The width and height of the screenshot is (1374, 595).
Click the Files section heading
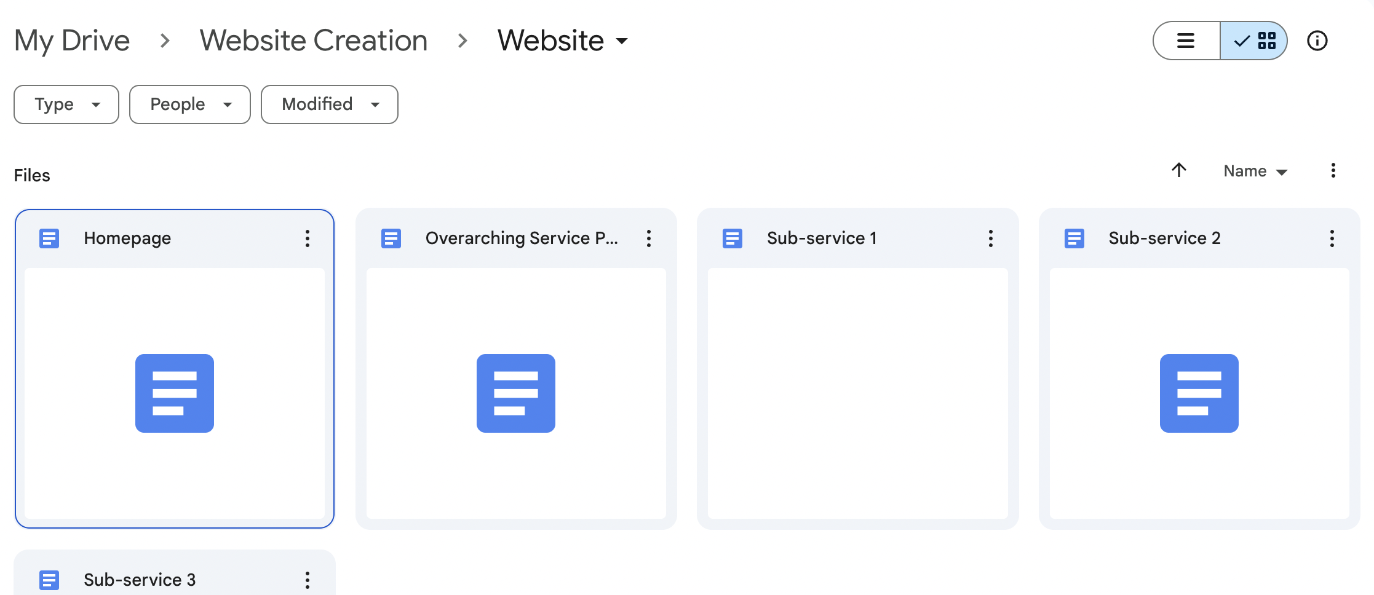point(32,176)
